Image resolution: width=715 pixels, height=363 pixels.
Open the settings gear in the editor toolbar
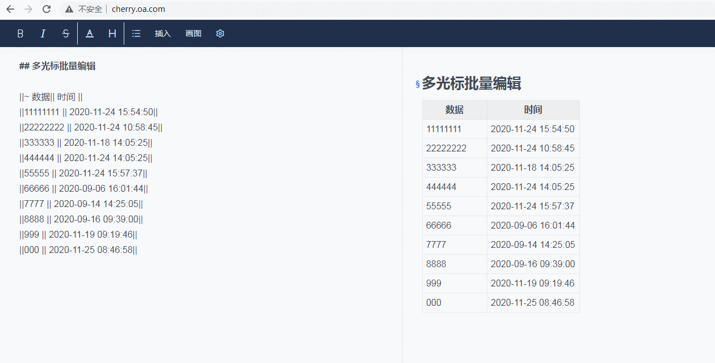[220, 33]
